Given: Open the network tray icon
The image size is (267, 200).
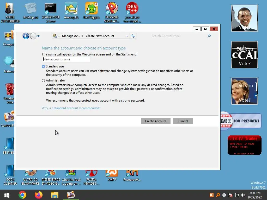Looking at the screenshot, I should point(237,195).
